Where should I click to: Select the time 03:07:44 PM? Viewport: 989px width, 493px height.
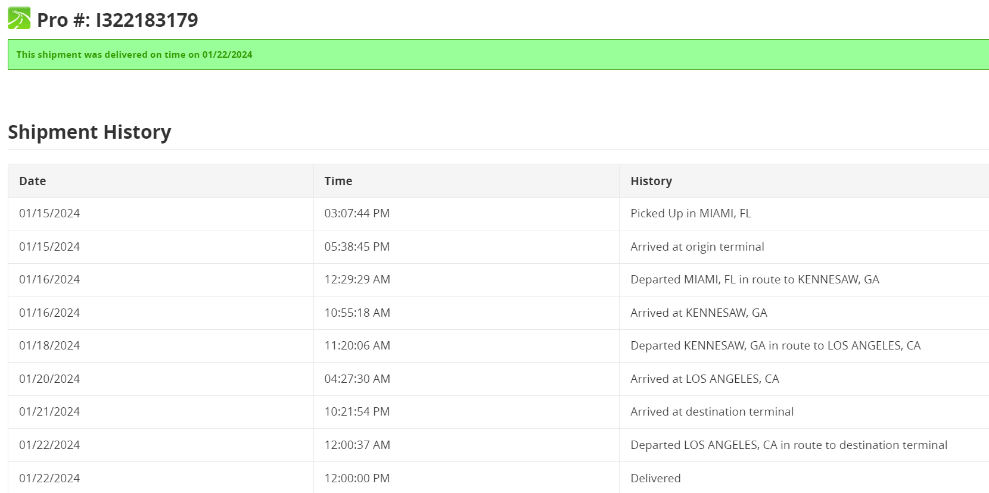(357, 213)
